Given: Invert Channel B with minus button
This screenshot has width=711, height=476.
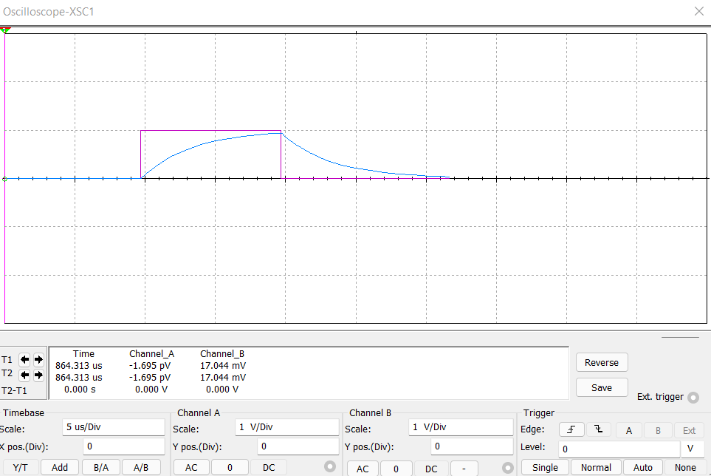Looking at the screenshot, I should 464,469.
